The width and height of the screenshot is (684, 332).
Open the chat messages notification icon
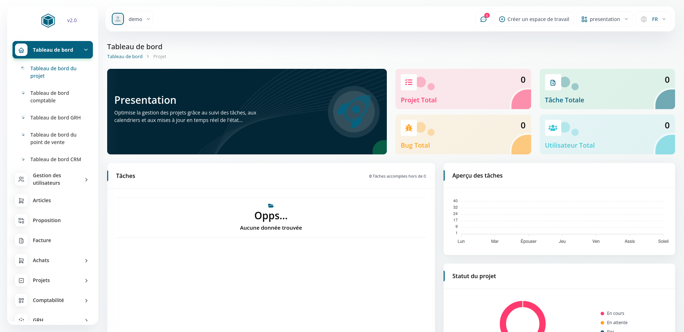tap(483, 19)
